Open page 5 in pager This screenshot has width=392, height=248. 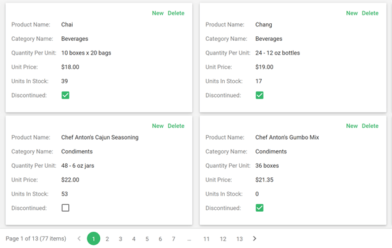(x=147, y=239)
